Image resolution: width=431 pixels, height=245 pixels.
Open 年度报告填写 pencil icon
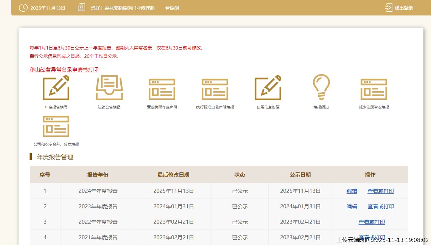pyautogui.click(x=56, y=88)
